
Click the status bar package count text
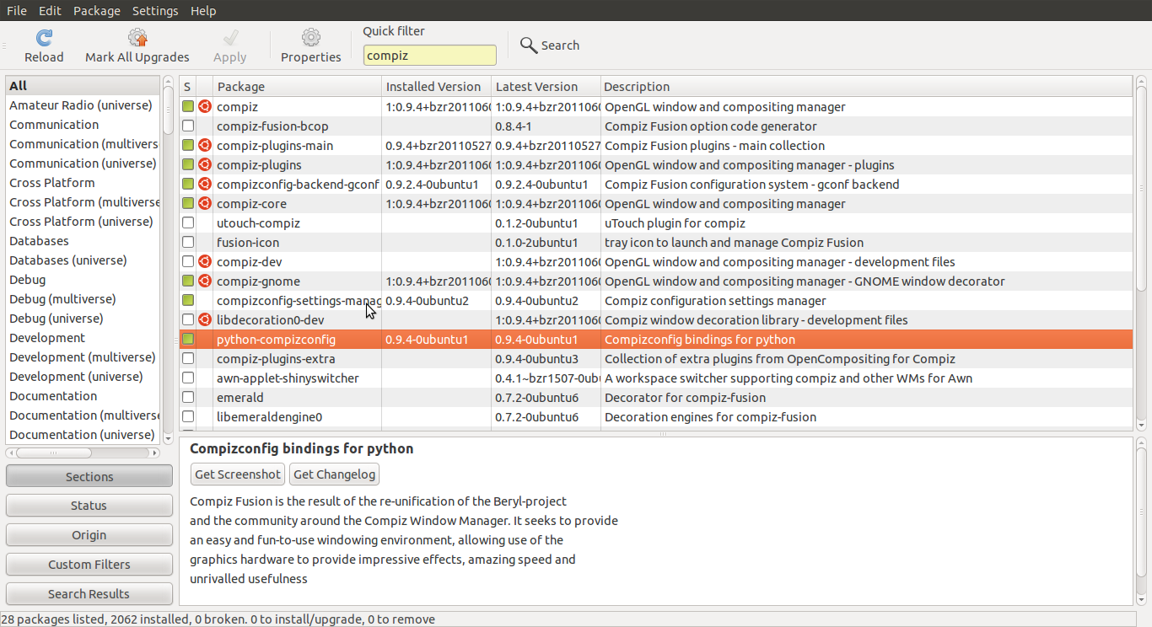point(218,619)
